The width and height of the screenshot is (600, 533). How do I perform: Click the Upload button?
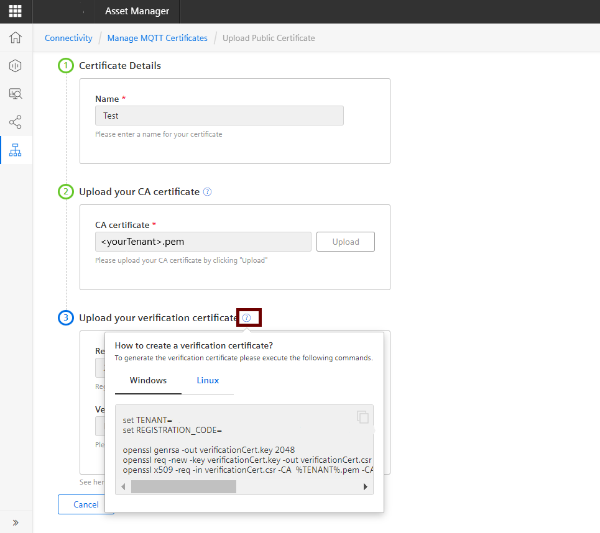click(346, 242)
